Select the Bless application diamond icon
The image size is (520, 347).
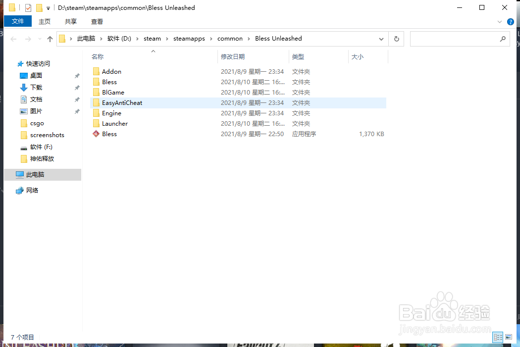96,134
